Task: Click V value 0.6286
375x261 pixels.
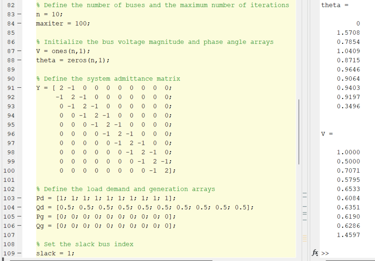Action: (x=348, y=226)
